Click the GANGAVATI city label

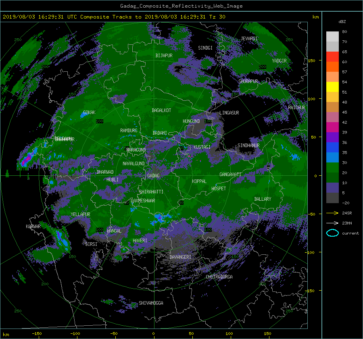(x=230, y=175)
